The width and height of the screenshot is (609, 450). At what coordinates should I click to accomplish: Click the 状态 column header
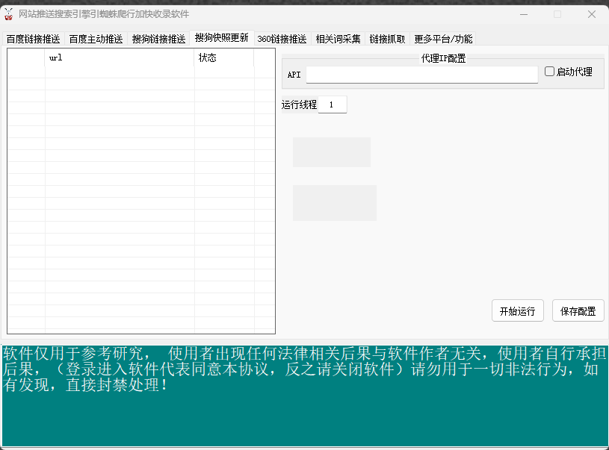(x=223, y=57)
